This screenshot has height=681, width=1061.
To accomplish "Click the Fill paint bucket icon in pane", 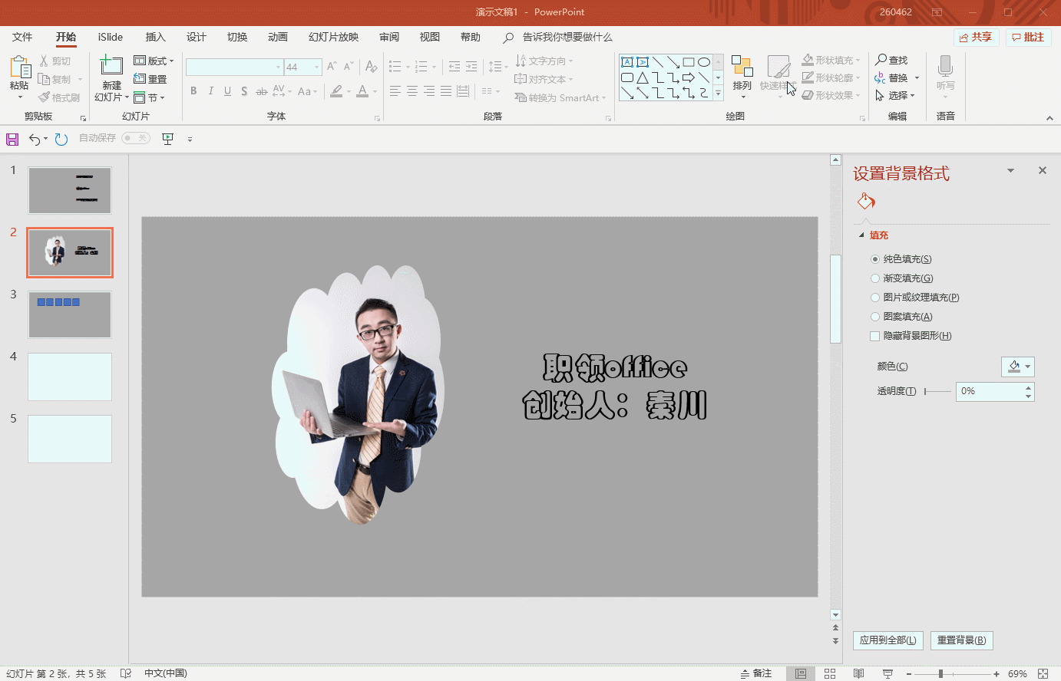I will coord(866,201).
